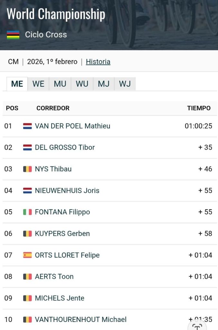
Task: Open the WU results tab
Action: [82, 84]
